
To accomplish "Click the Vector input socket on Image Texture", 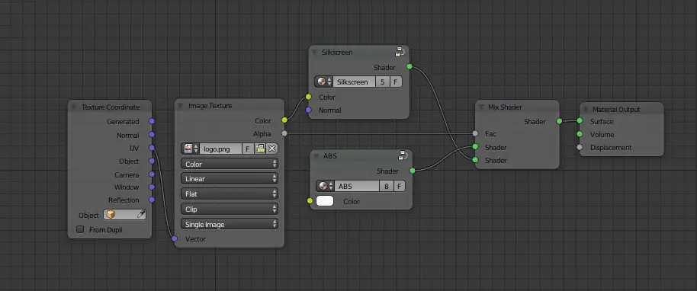I will pyautogui.click(x=175, y=238).
